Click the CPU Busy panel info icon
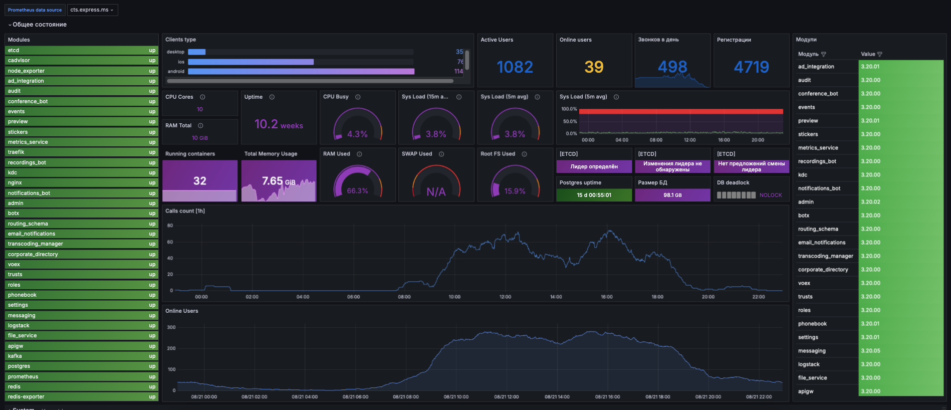The width and height of the screenshot is (951, 410). (358, 97)
